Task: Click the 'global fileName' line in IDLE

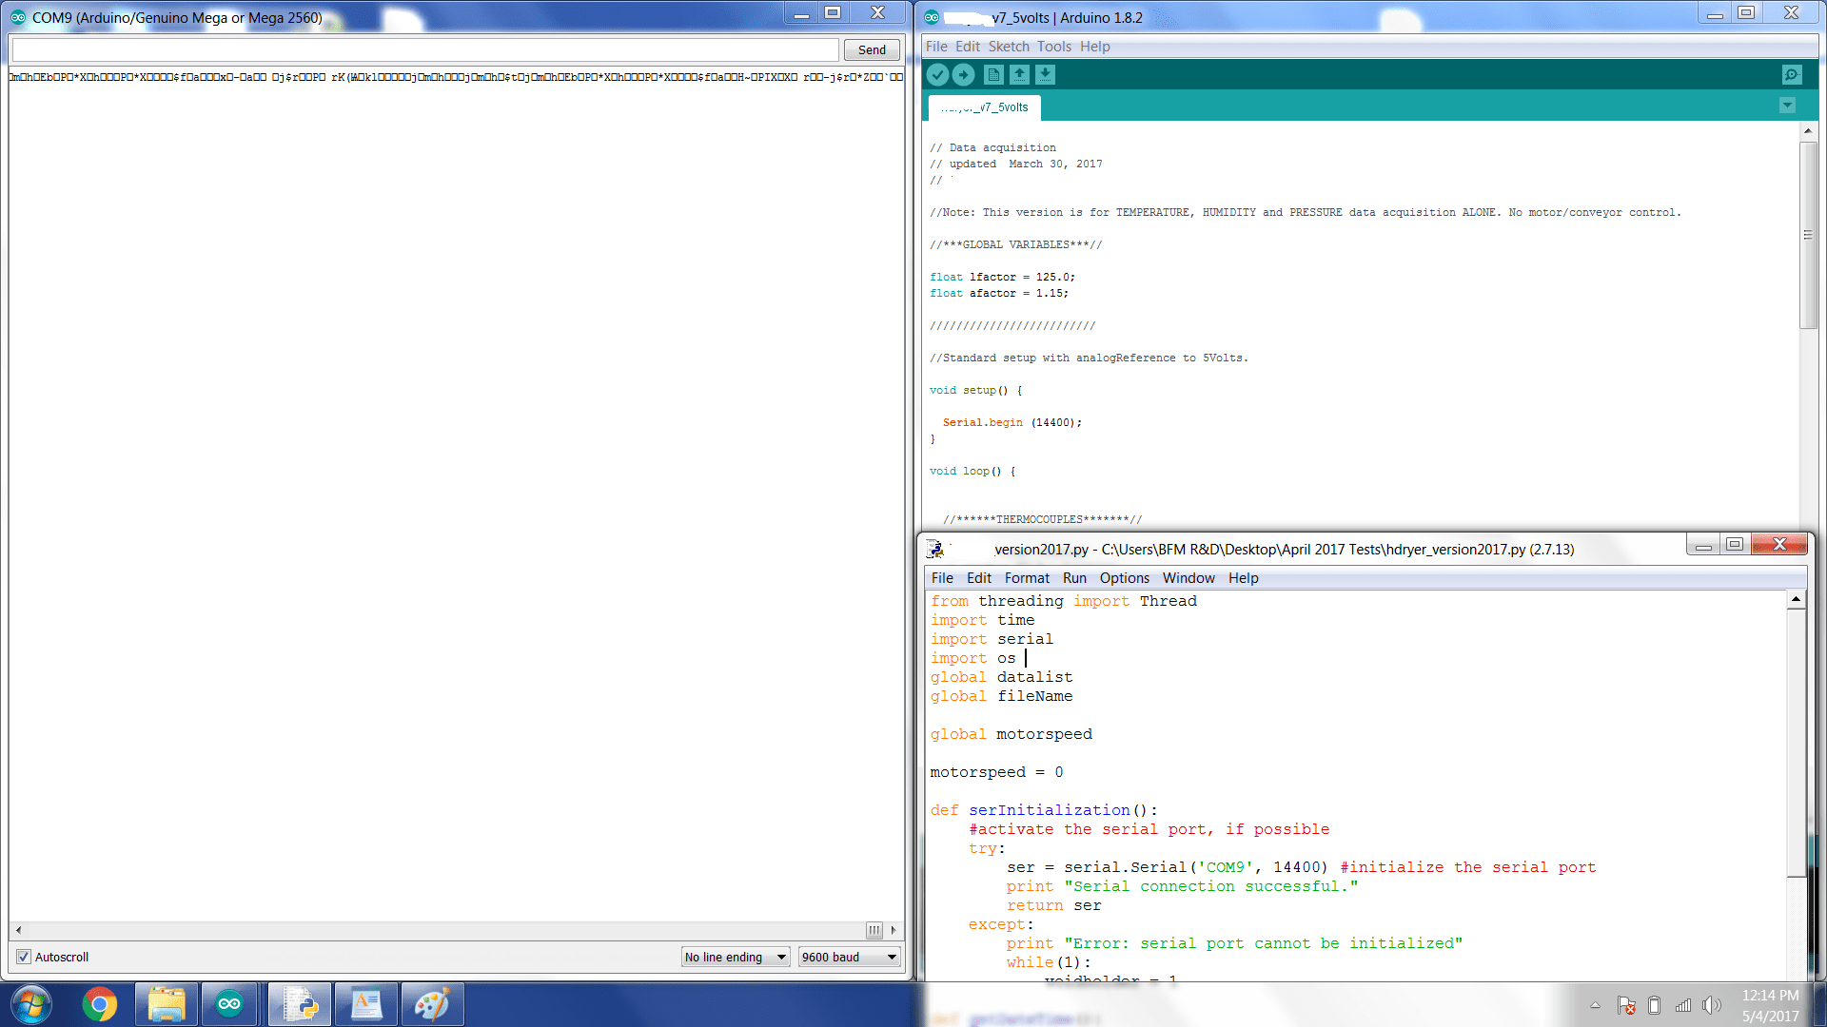Action: [1001, 696]
